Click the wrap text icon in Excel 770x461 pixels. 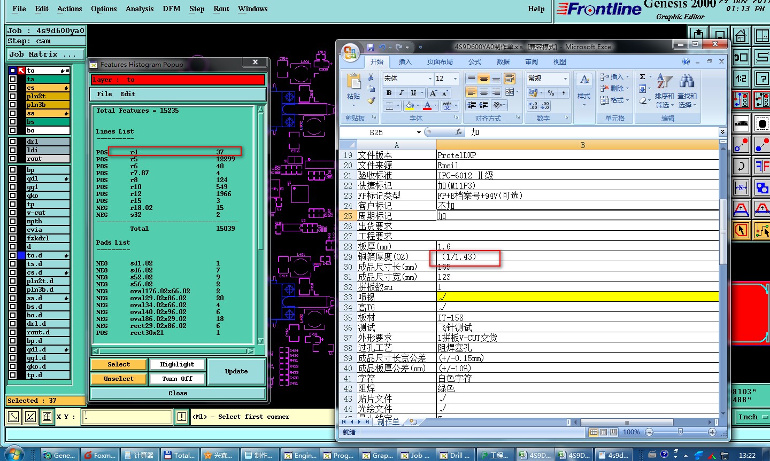(509, 79)
